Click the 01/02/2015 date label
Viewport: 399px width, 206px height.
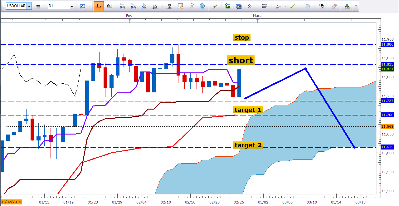(x=12, y=202)
